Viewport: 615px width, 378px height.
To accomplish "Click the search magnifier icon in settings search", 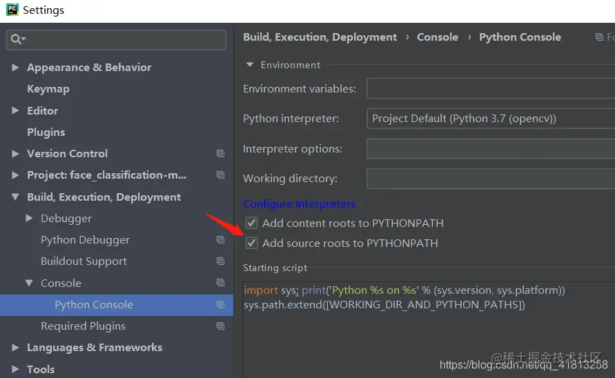I will pos(16,40).
